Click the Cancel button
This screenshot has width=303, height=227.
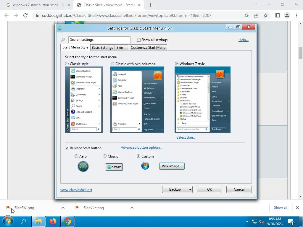tap(239, 189)
